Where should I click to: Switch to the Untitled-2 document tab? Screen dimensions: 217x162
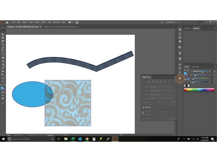click(60, 27)
